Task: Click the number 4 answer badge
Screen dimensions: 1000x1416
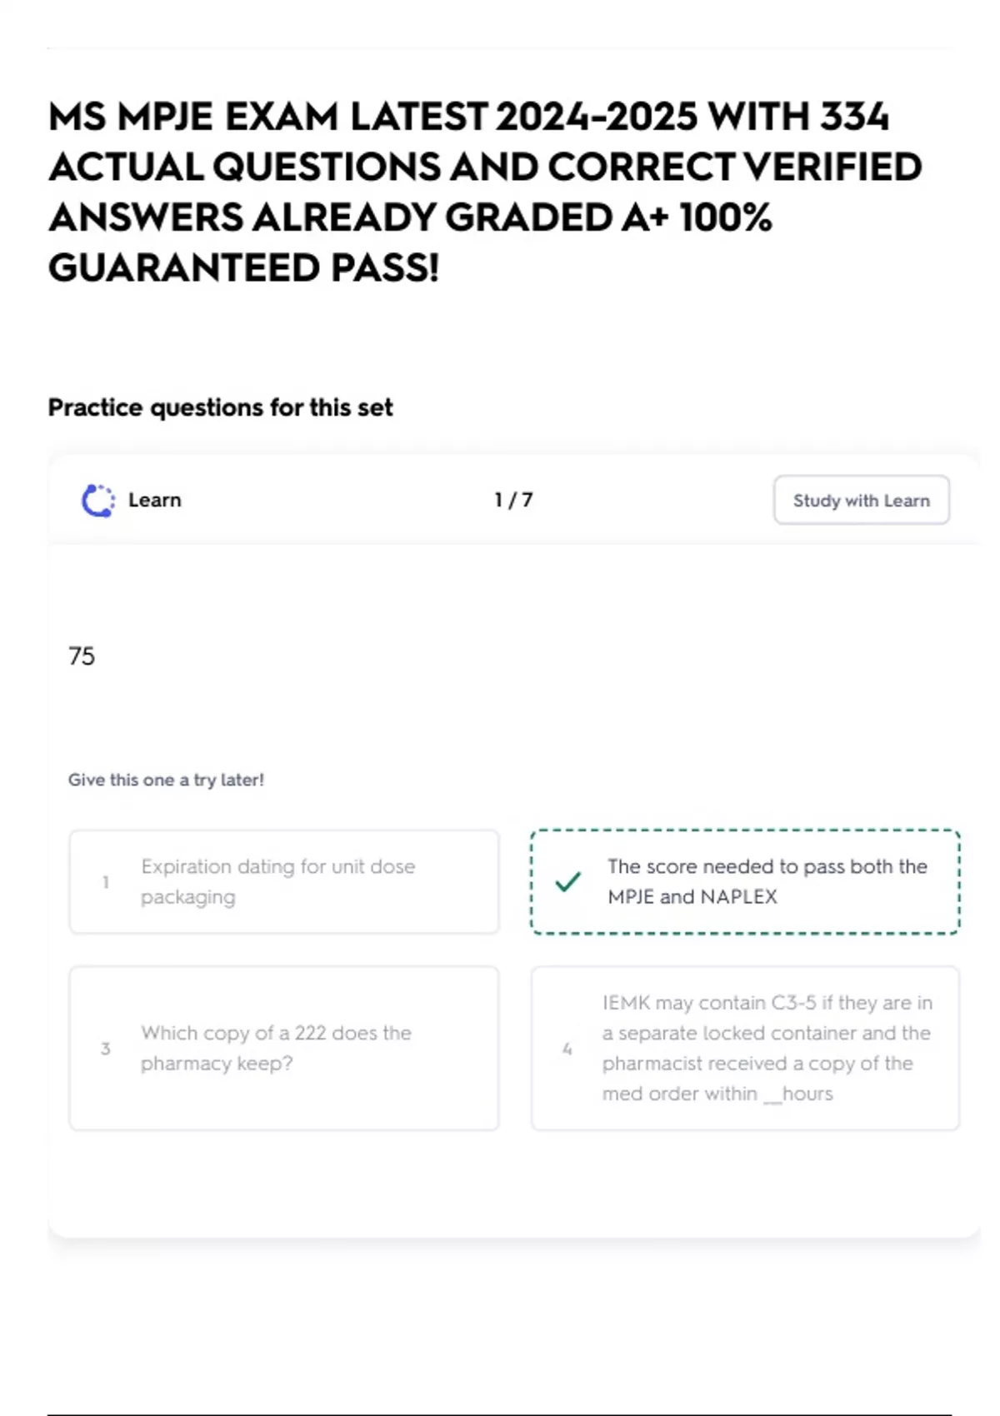Action: [x=567, y=1049]
